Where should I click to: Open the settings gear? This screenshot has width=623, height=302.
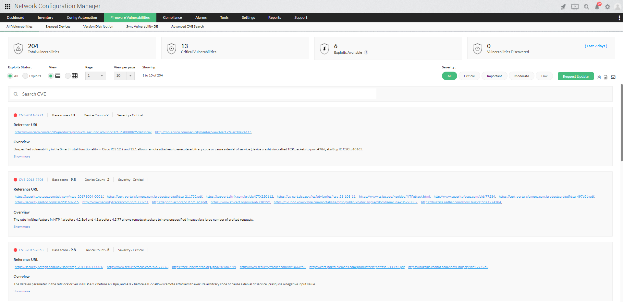(607, 6)
